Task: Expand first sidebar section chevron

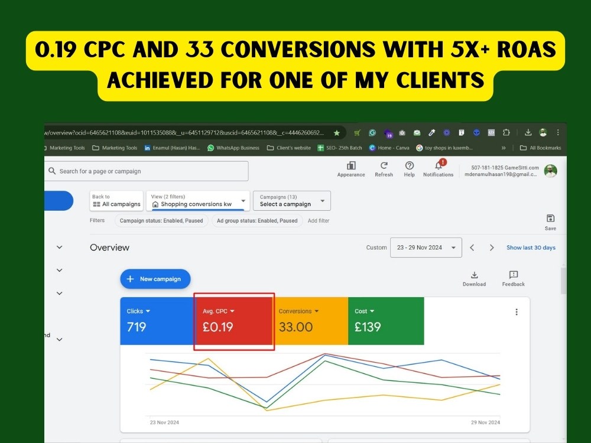Action: pos(59,247)
